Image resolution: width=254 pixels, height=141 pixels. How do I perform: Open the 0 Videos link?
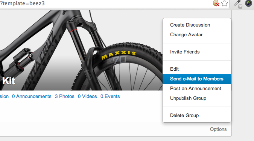(x=87, y=96)
